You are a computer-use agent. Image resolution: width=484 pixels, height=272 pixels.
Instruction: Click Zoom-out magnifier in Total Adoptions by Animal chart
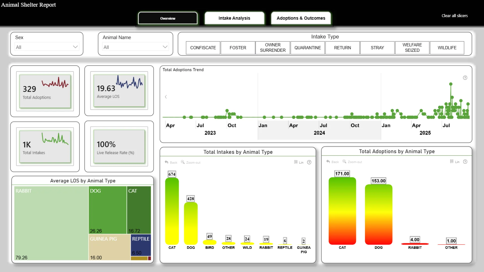344,161
